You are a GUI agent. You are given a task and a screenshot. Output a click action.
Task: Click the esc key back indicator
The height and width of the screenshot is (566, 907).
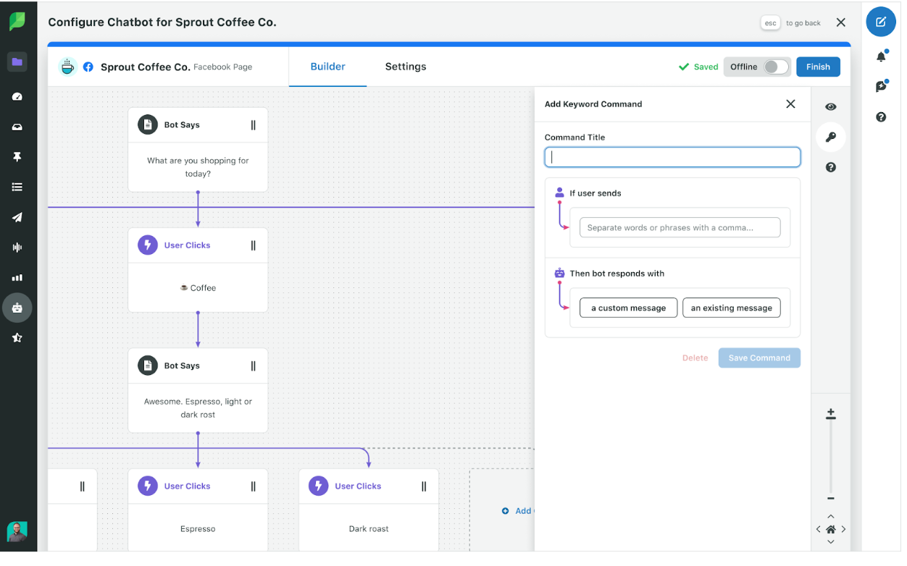click(770, 22)
